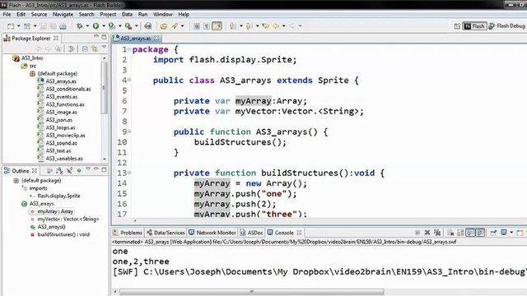The width and height of the screenshot is (527, 296).
Task: Click the green Run button icon
Action: coord(96,25)
